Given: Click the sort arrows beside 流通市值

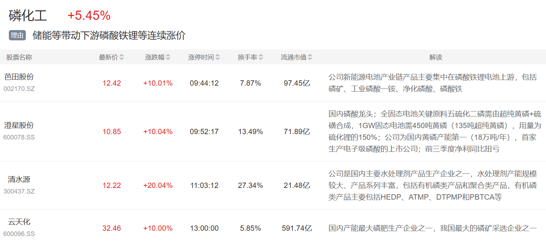Looking at the screenshot, I should click(x=310, y=57).
